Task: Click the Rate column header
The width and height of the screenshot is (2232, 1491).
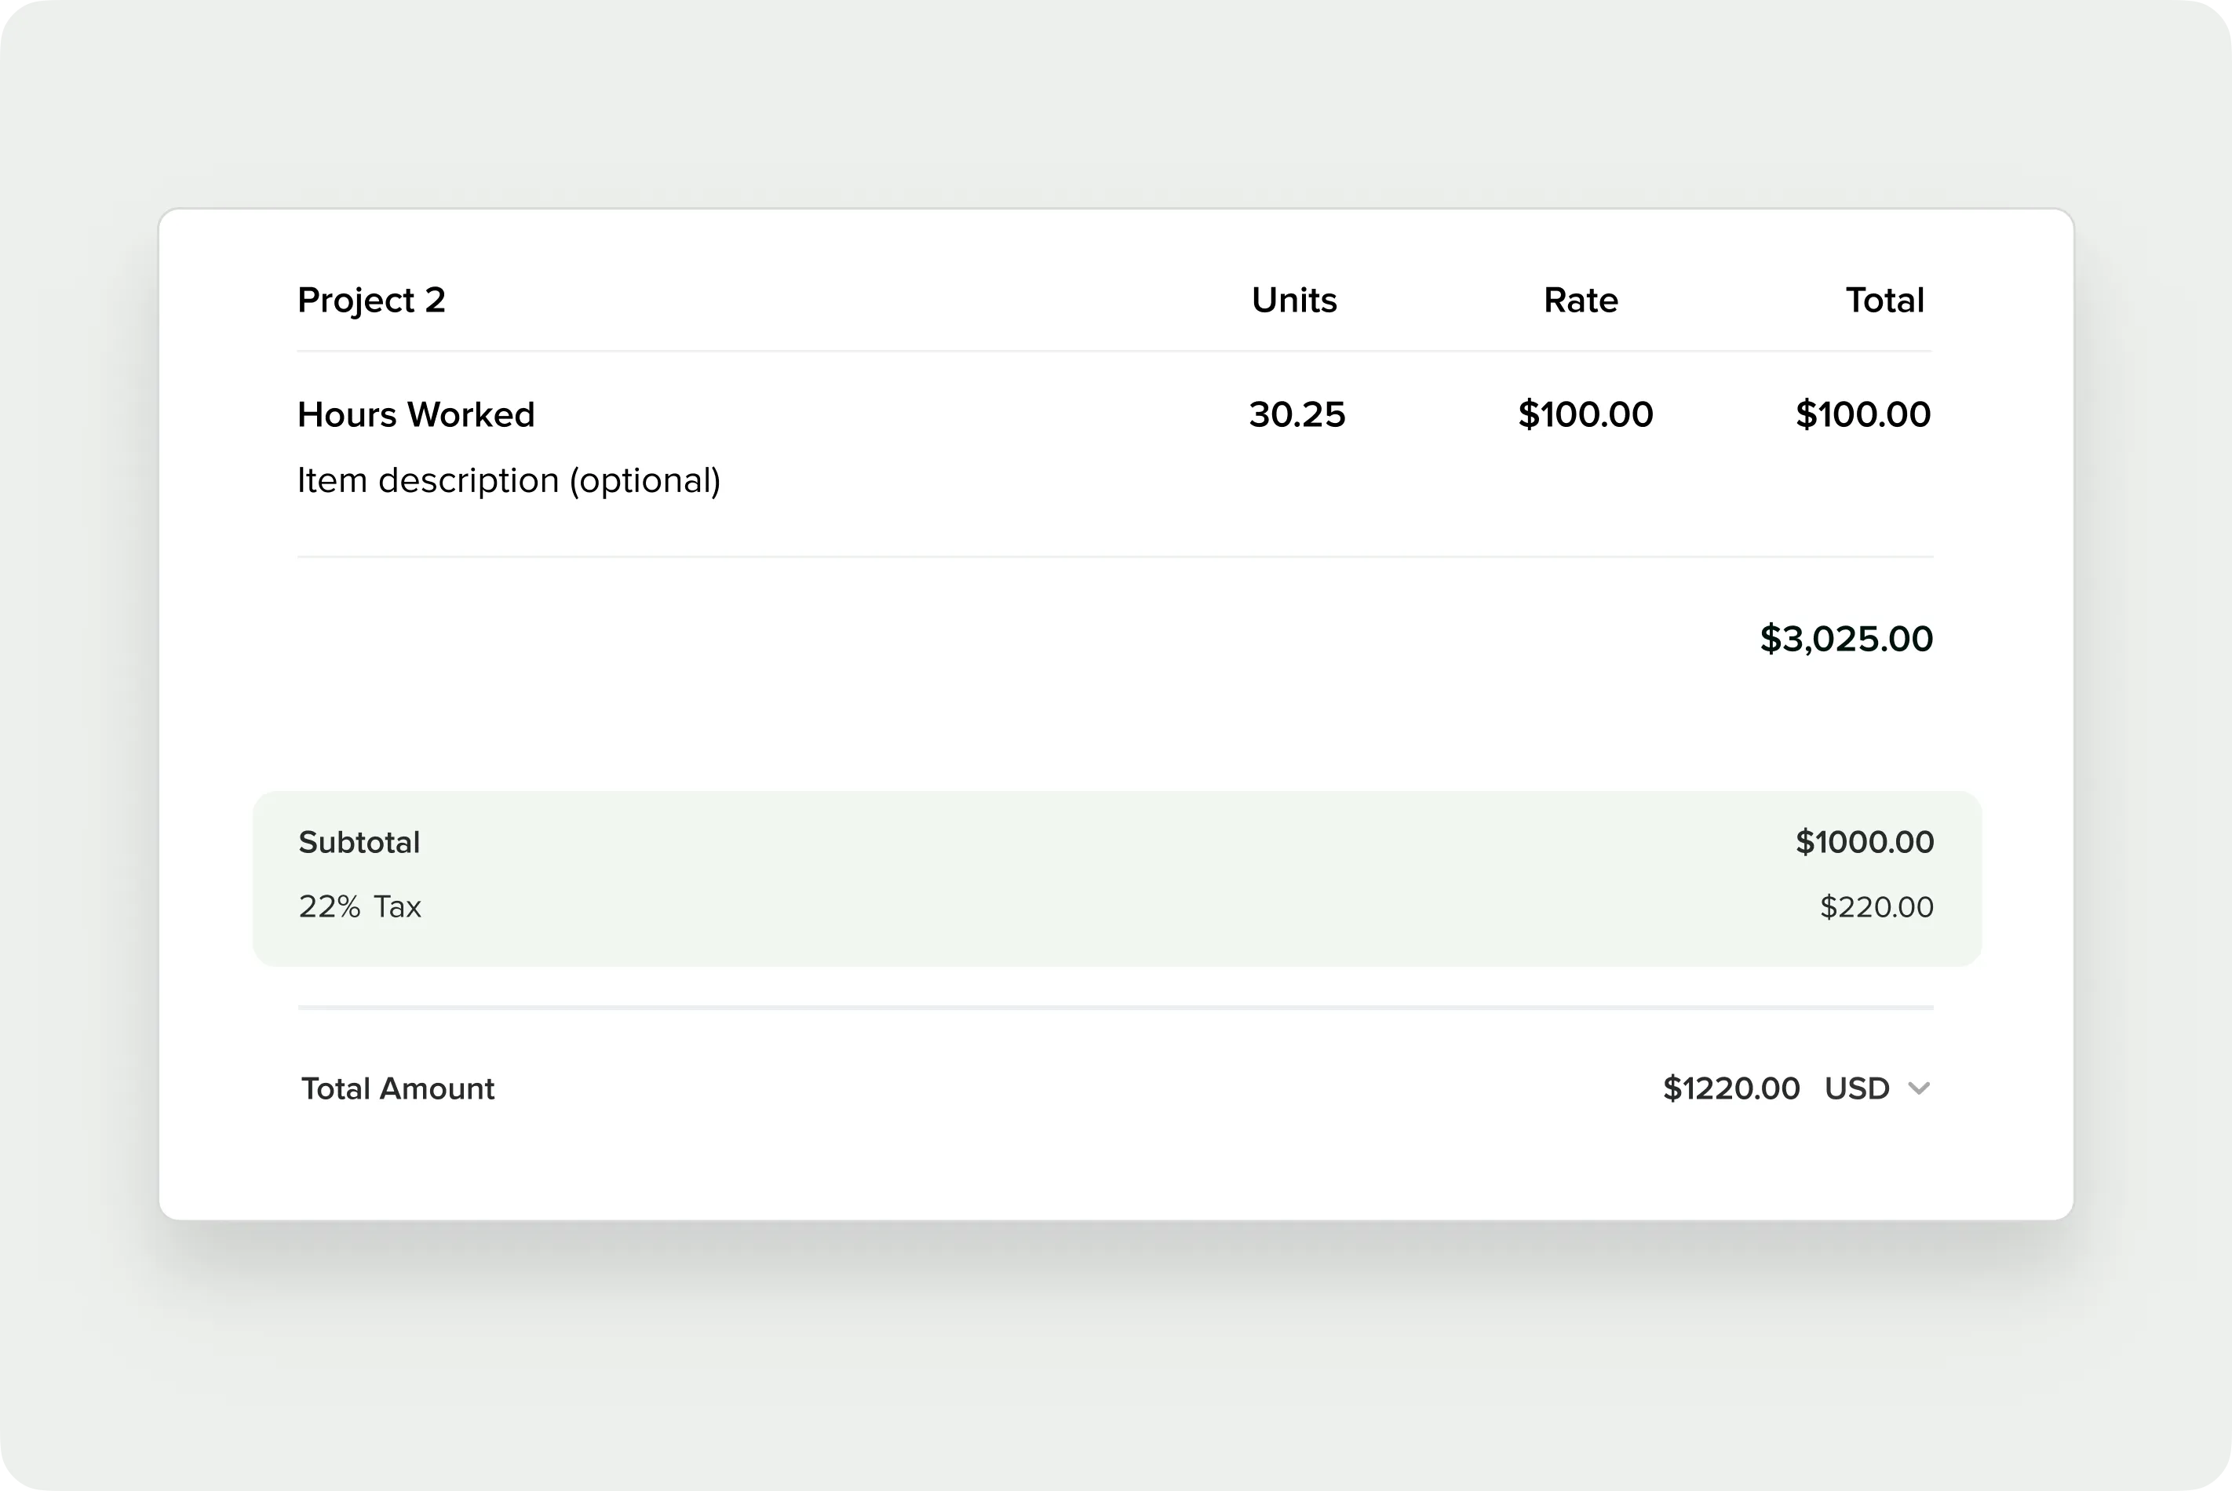Action: pyautogui.click(x=1581, y=300)
